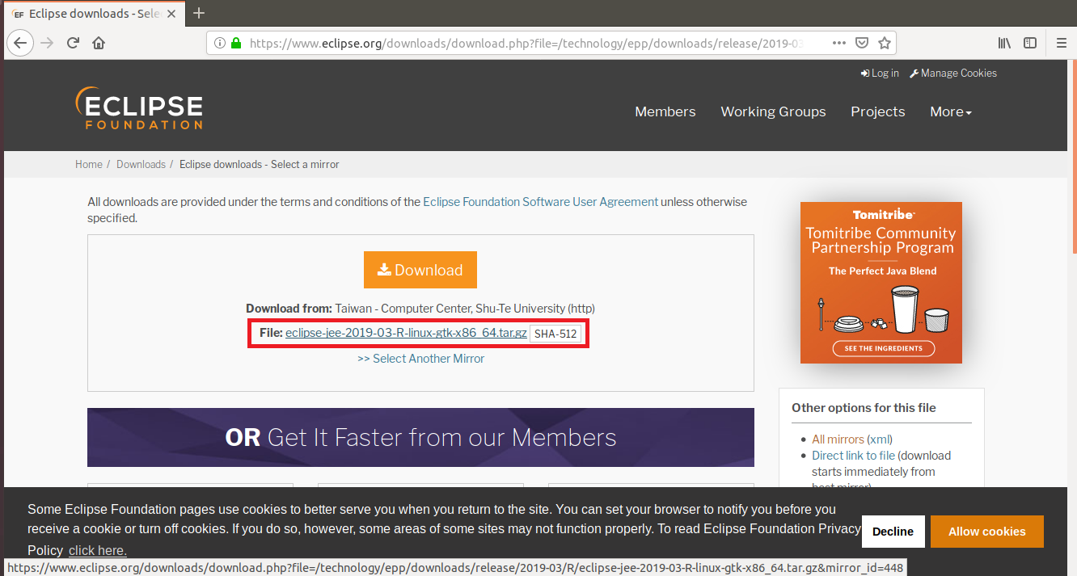This screenshot has height=576, width=1077.
Task: Go to browser Home icon
Action: 99,43
